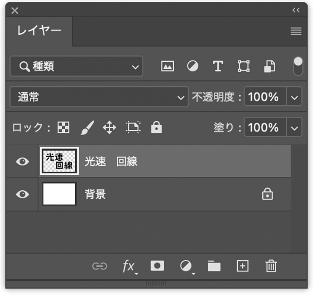The width and height of the screenshot is (313, 296).
Task: Hide the 光速 回線 layer
Action: pos(22,162)
